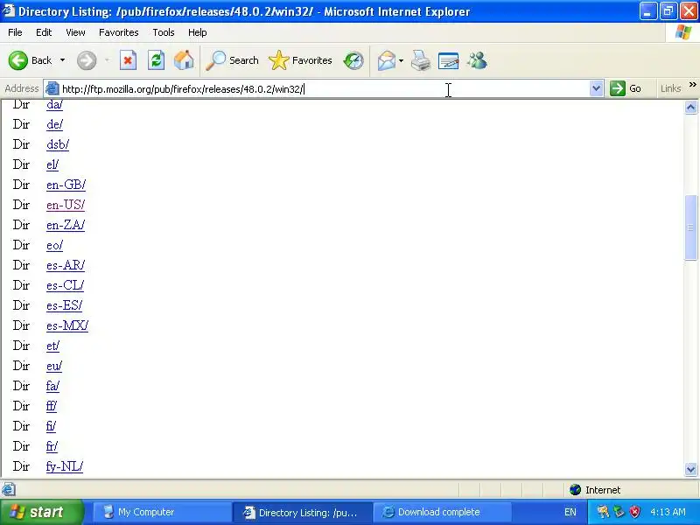Click the IE page icon in status bar
700x525 pixels.
[x=9, y=490]
